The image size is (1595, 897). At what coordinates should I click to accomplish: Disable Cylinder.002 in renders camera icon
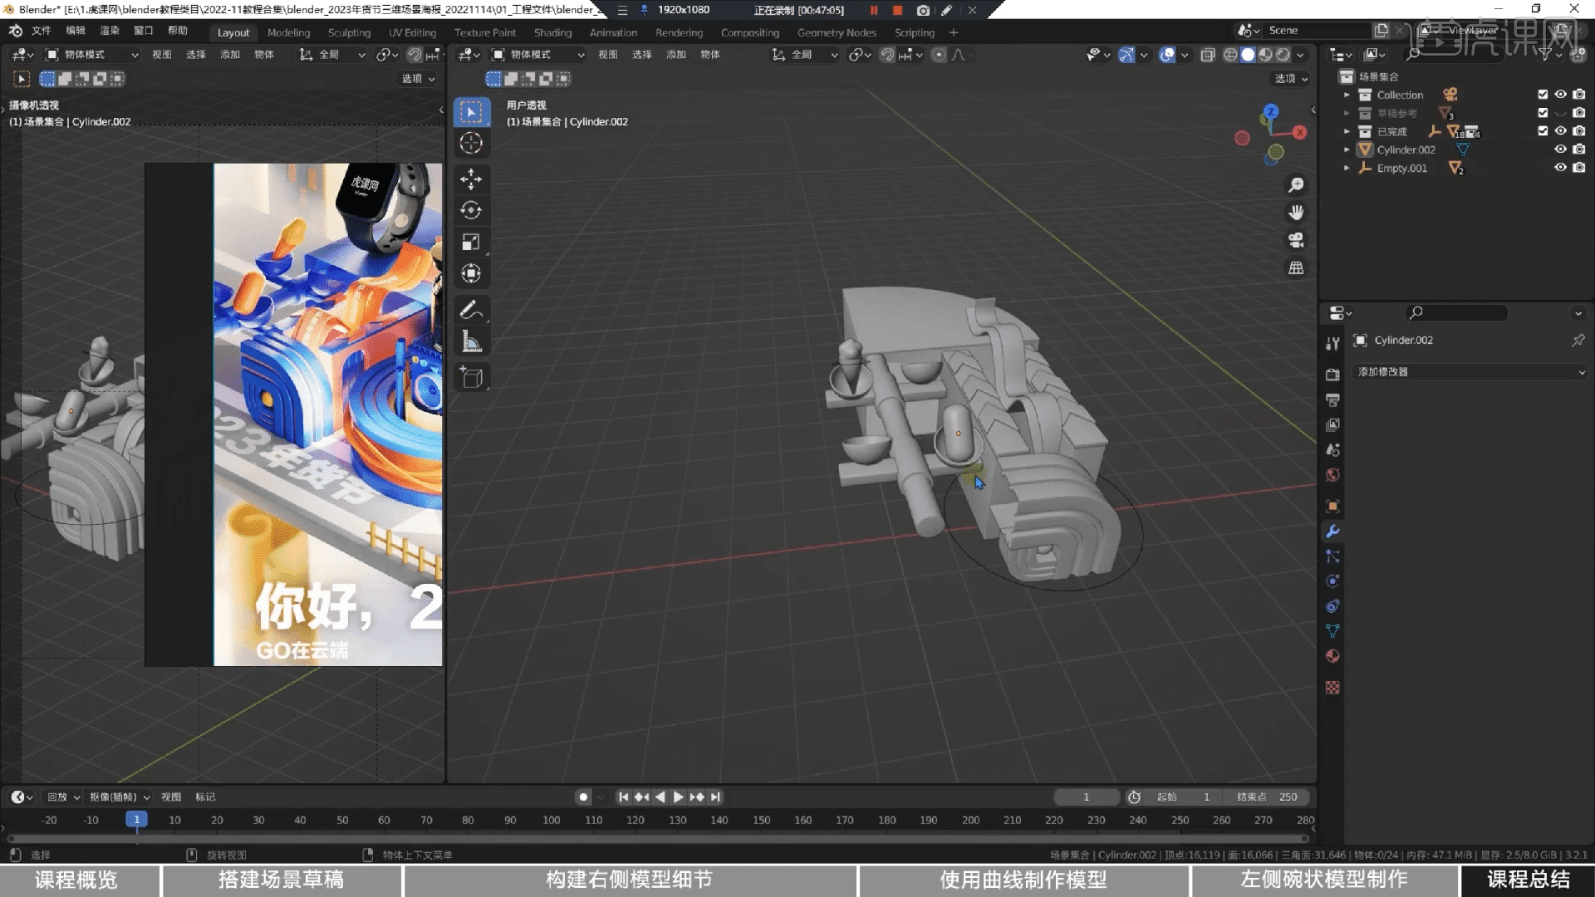coord(1579,149)
